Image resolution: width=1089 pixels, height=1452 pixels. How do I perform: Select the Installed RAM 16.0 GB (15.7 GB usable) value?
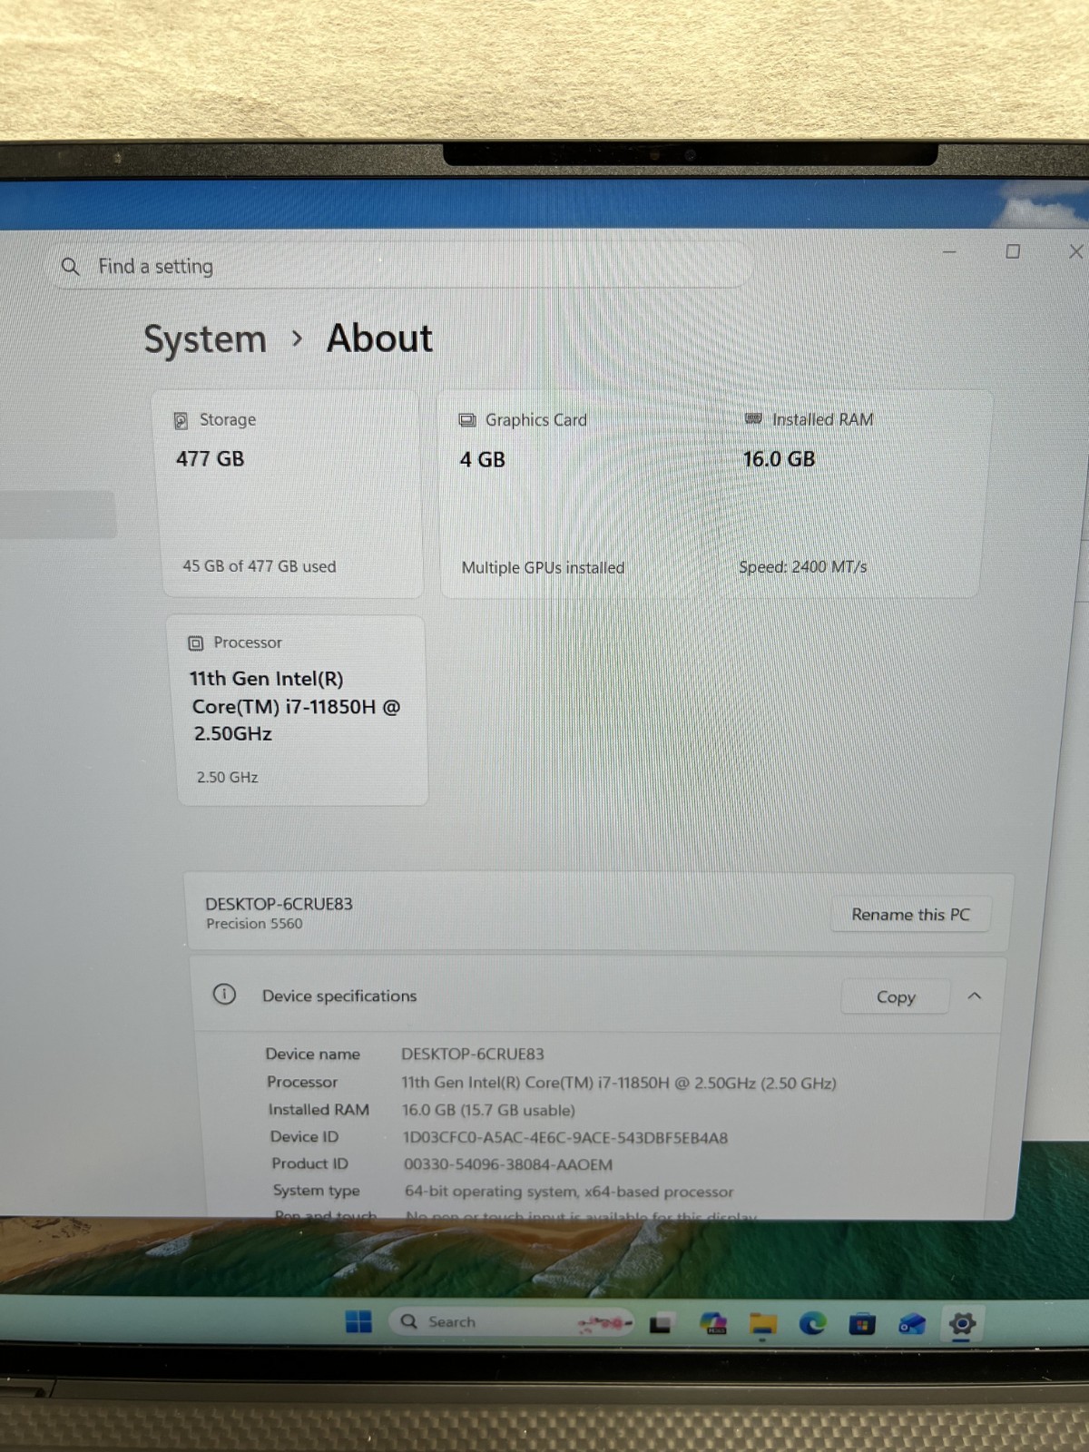488,1110
